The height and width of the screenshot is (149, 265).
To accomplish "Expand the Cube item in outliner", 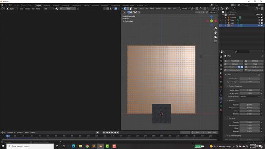I will click(226, 20).
